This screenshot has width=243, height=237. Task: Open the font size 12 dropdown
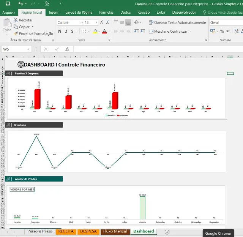click(x=96, y=23)
